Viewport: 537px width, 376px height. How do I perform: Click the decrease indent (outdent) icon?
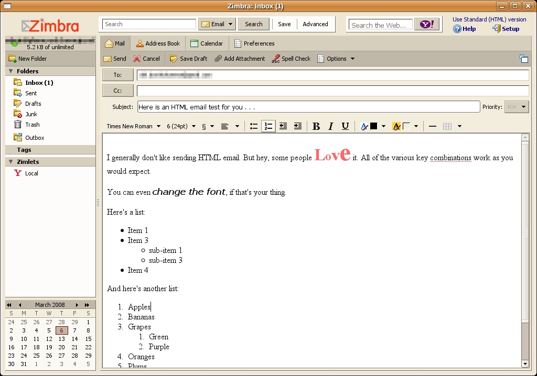tap(283, 126)
